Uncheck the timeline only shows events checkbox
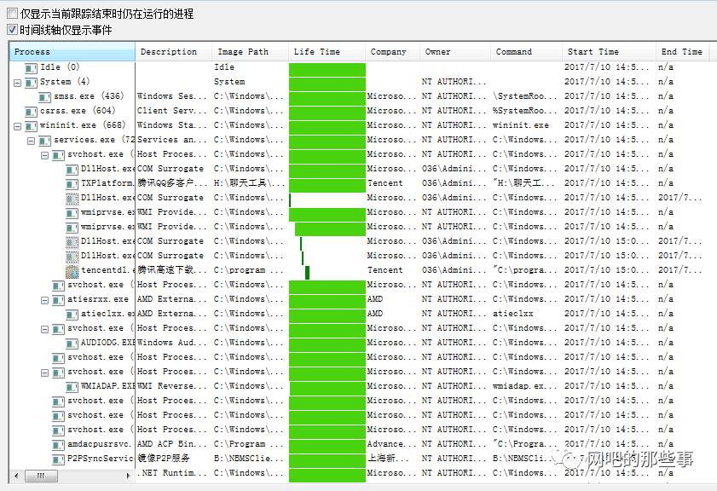The image size is (717, 491). click(12, 30)
